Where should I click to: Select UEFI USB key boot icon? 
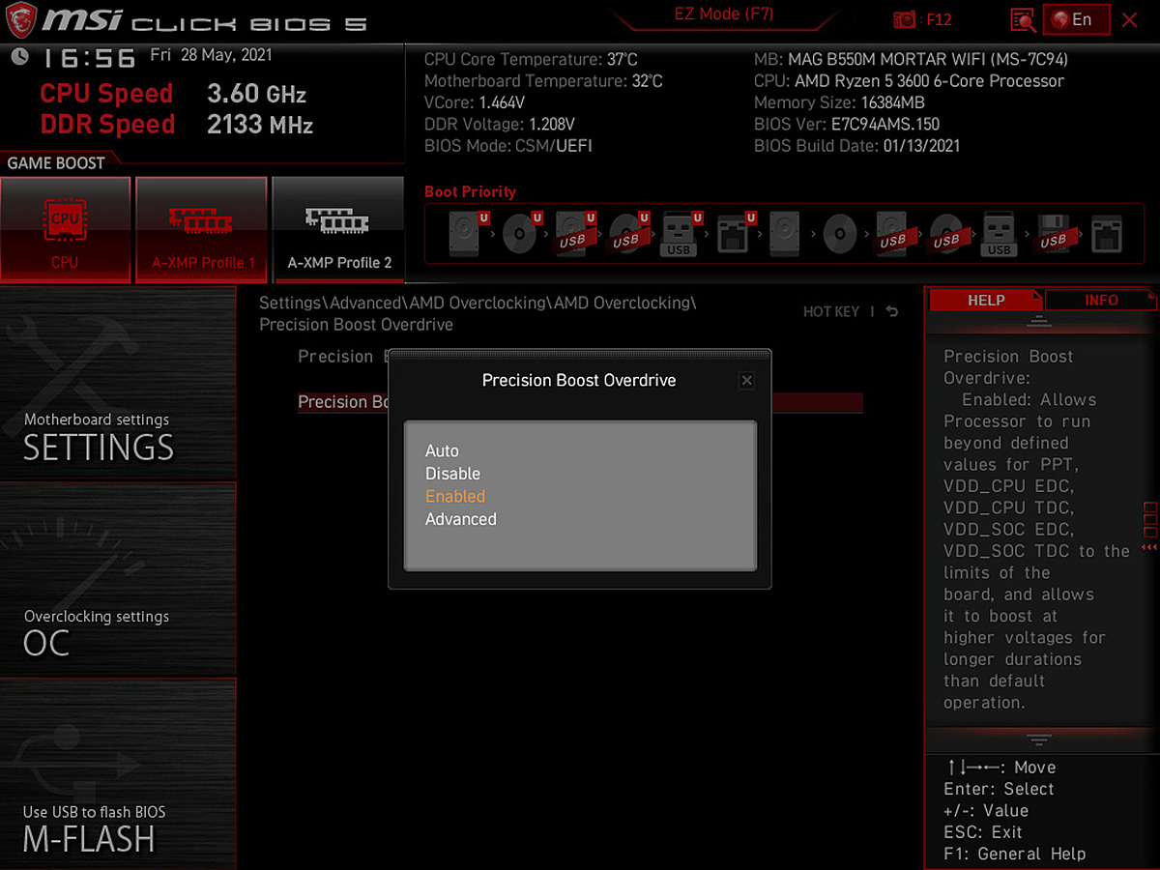click(x=681, y=234)
